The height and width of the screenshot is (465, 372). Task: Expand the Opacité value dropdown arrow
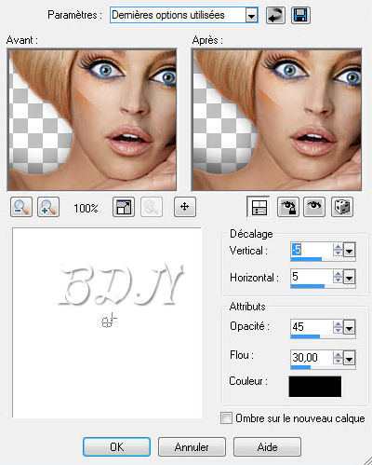[350, 327]
